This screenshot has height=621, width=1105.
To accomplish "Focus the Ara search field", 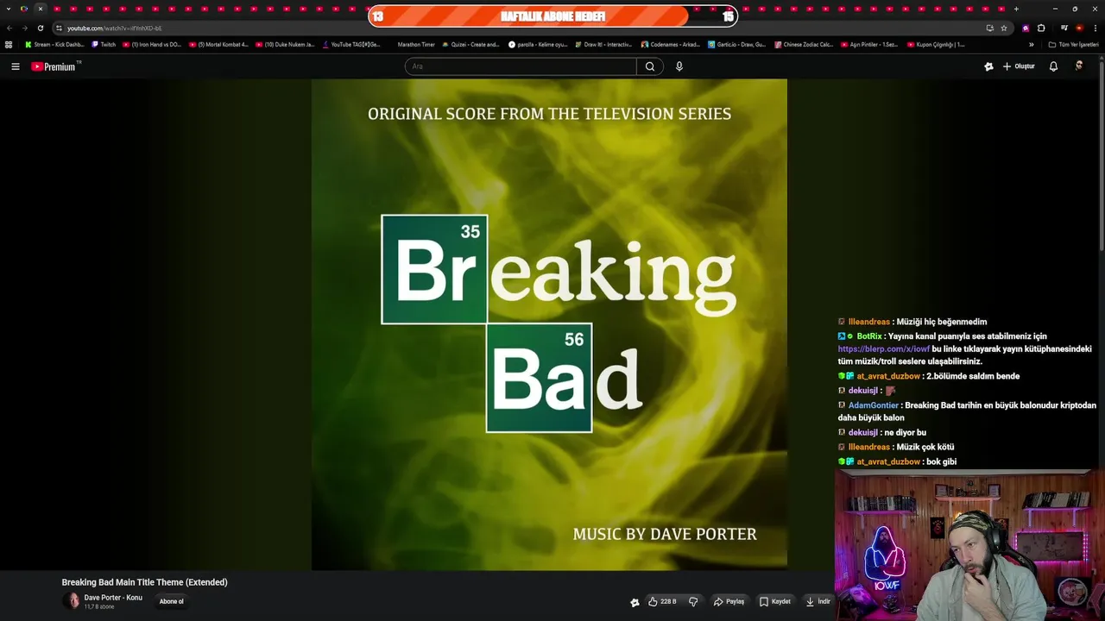I will 521,66.
